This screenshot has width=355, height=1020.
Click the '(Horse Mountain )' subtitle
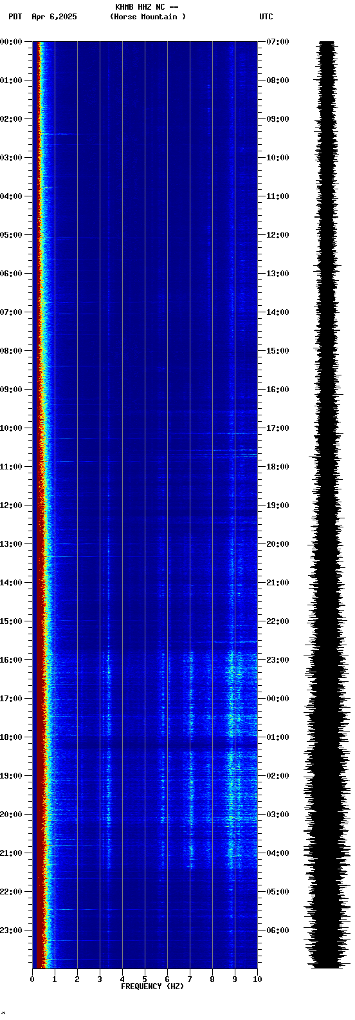(x=148, y=17)
